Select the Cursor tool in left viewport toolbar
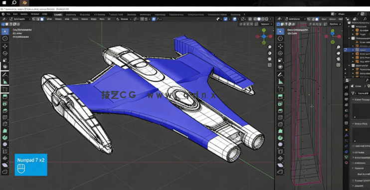 click(x=5, y=38)
